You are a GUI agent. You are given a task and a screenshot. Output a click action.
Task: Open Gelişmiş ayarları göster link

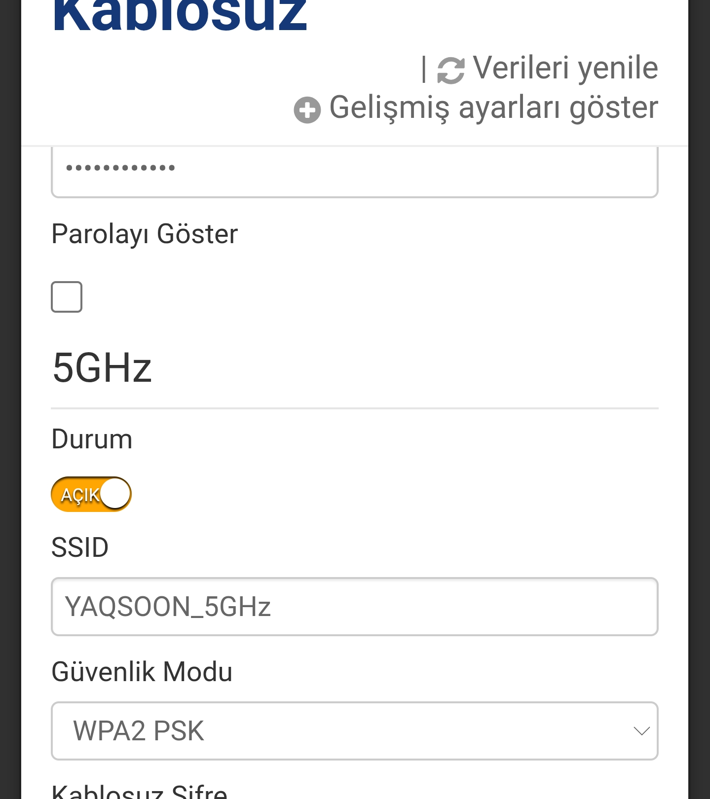click(x=493, y=108)
